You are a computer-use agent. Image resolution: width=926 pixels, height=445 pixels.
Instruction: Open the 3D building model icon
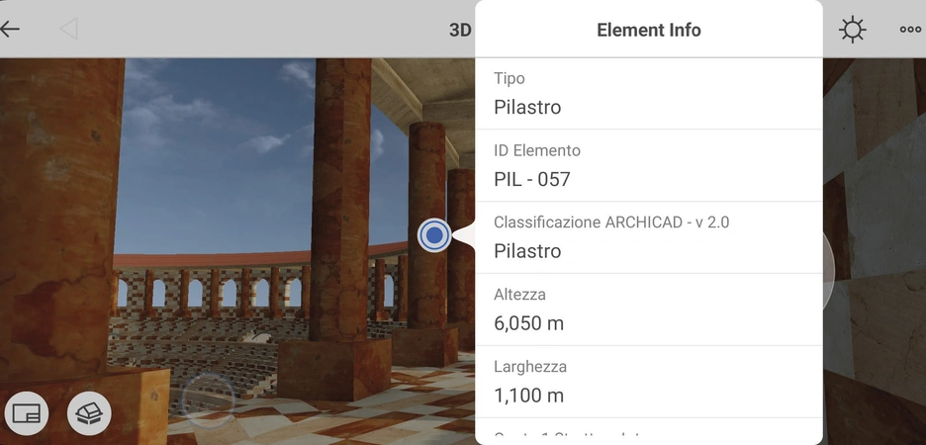coord(89,413)
